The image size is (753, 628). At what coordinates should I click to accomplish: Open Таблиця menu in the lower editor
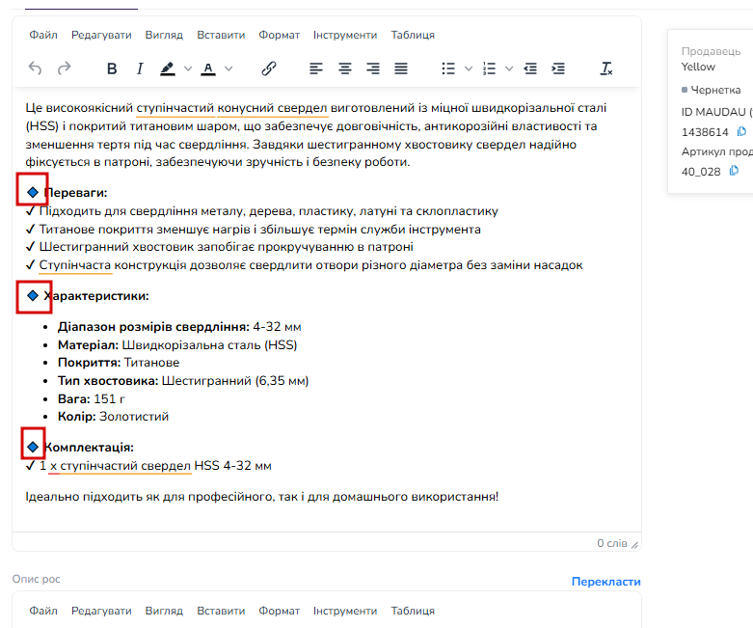click(x=413, y=611)
